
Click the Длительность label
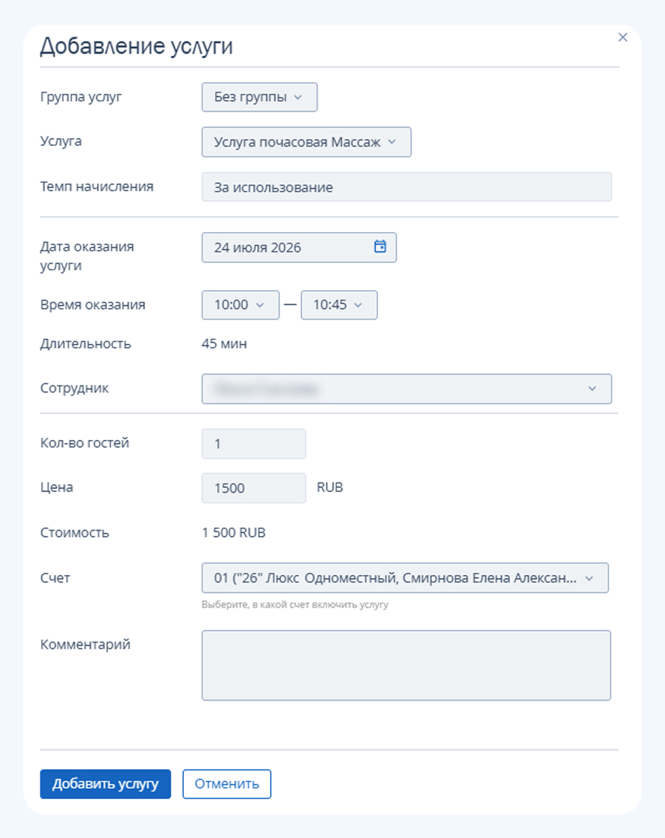[x=85, y=344]
